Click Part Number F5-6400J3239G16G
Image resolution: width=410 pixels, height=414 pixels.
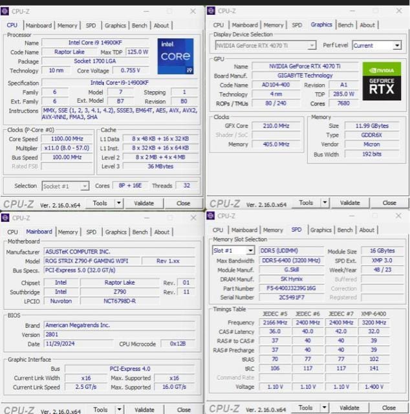pos(291,288)
